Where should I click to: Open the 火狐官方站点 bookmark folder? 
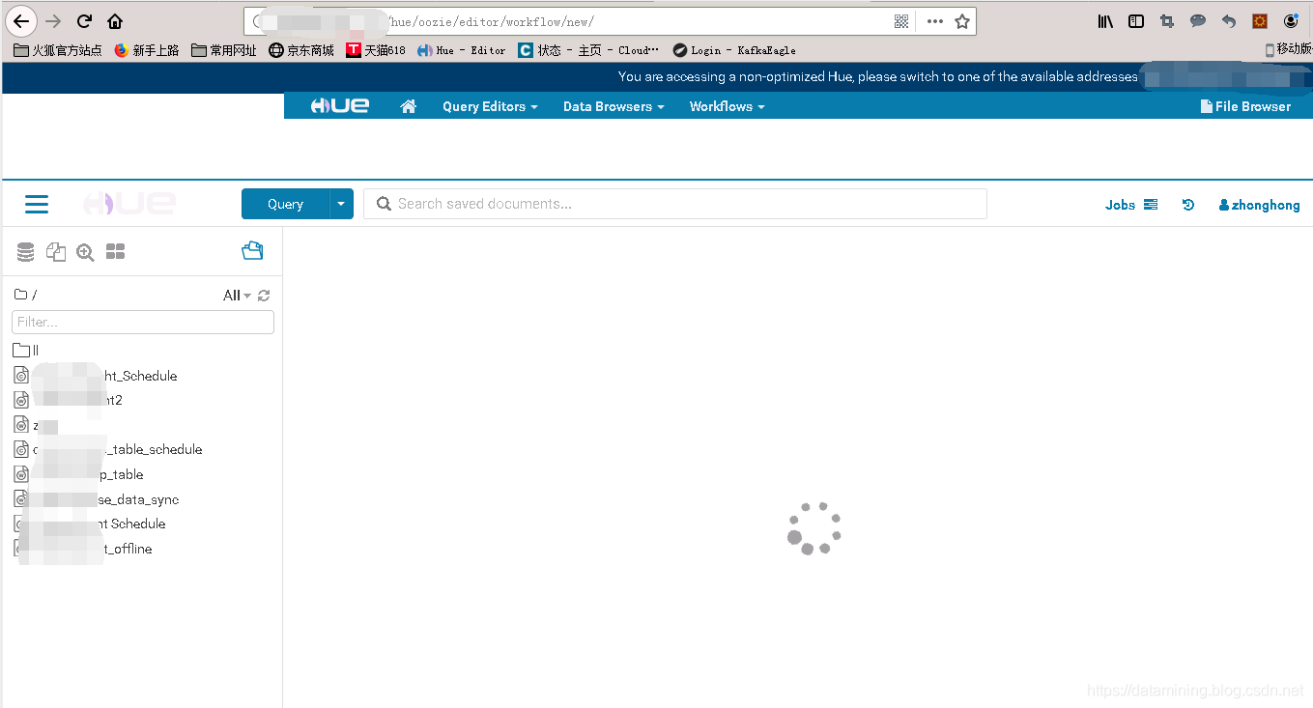[58, 50]
